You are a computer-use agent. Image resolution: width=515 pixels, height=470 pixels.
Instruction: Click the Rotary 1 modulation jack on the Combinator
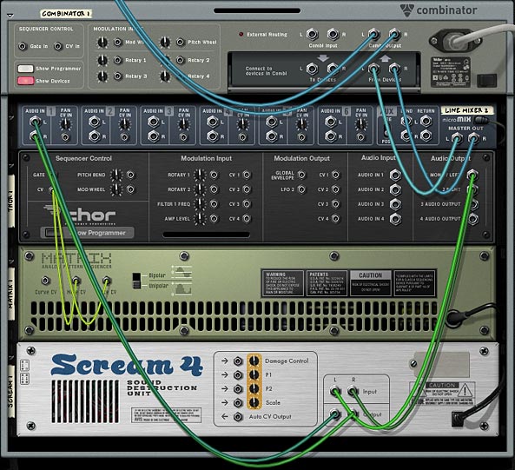pos(118,60)
